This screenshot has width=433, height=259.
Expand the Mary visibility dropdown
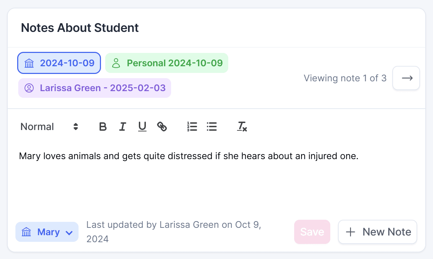[x=47, y=232]
